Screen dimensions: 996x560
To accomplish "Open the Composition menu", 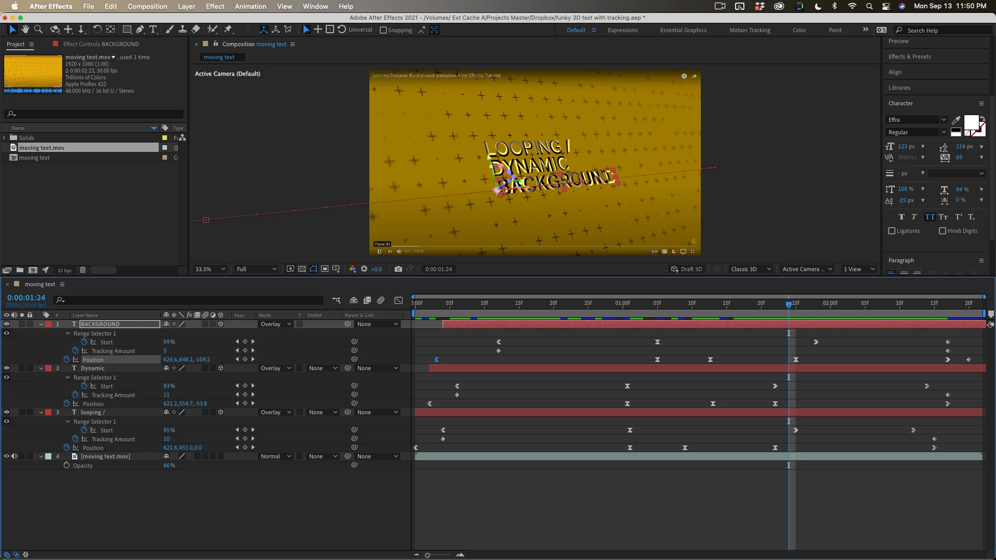I will (x=147, y=6).
